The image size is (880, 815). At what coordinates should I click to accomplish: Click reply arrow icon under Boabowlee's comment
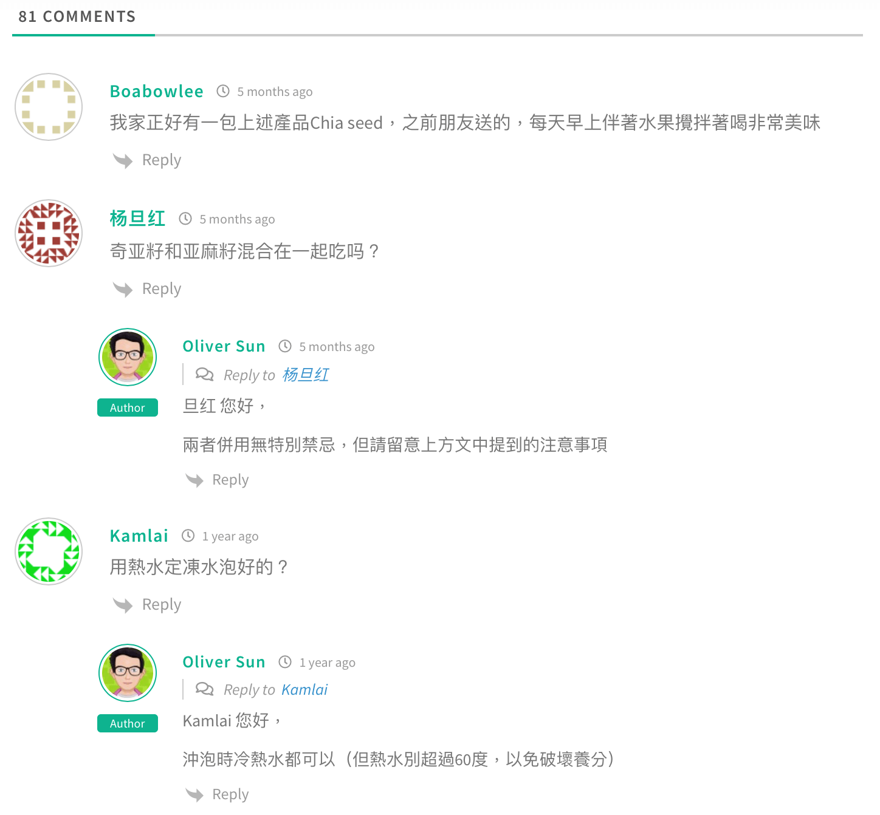coord(123,160)
